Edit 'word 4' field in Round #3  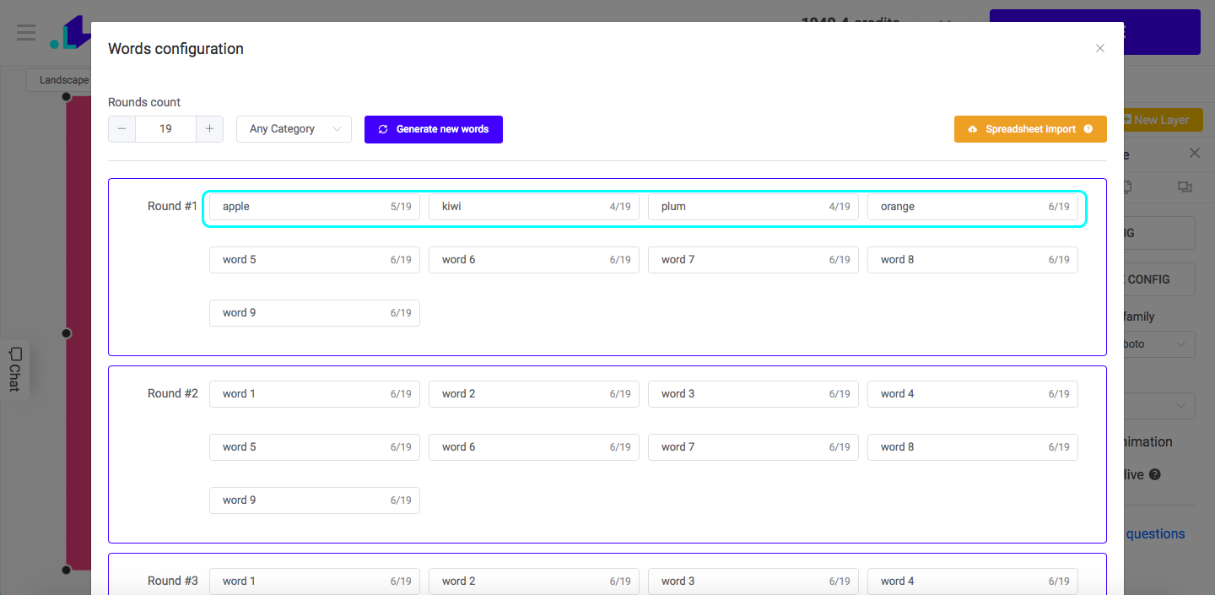(973, 581)
